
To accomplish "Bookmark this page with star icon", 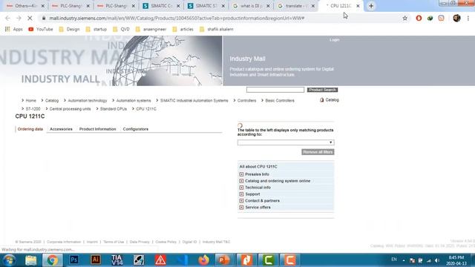I will 405,18.
